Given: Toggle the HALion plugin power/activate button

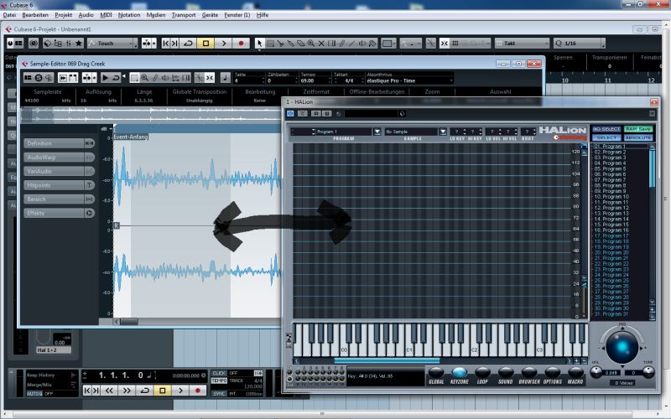Looking at the screenshot, I should [290, 113].
